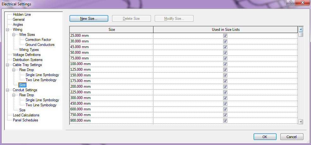The width and height of the screenshot is (311, 145).
Task: Select the highlighted Size item under Cable Tray
Action: click(x=22, y=85)
